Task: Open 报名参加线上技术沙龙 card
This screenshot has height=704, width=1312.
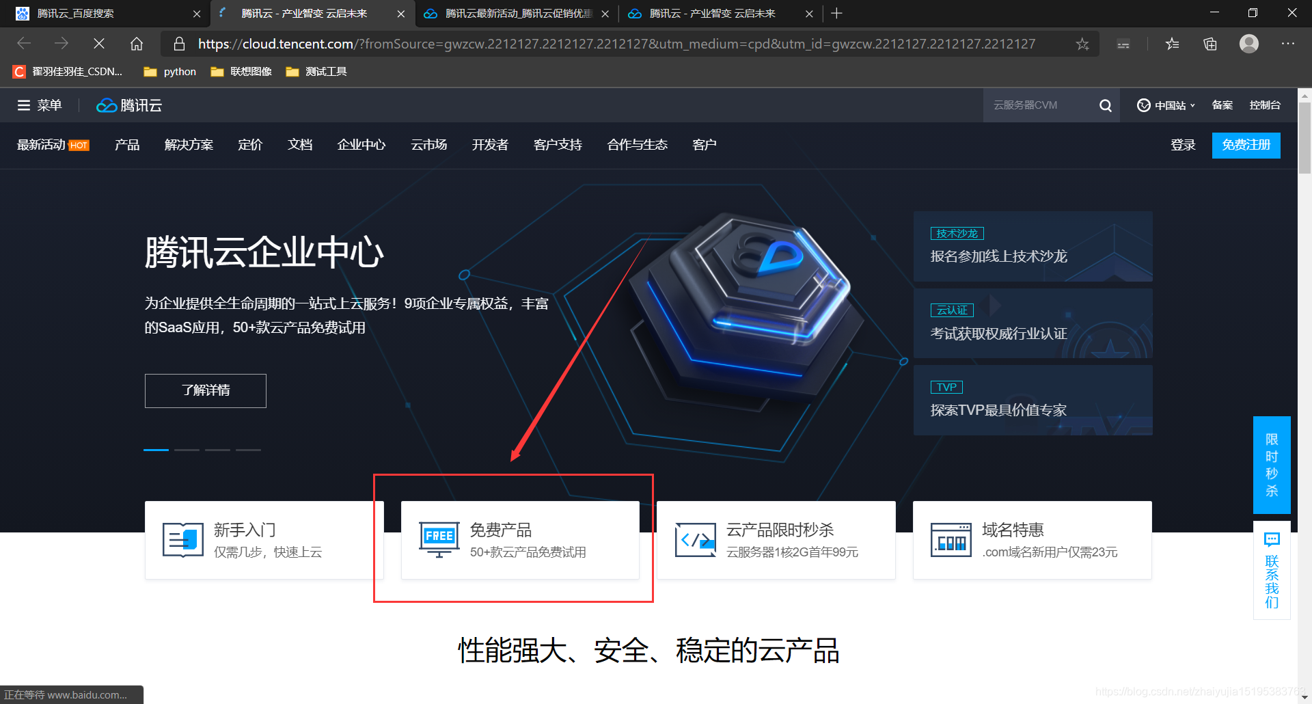Action: tap(1033, 246)
